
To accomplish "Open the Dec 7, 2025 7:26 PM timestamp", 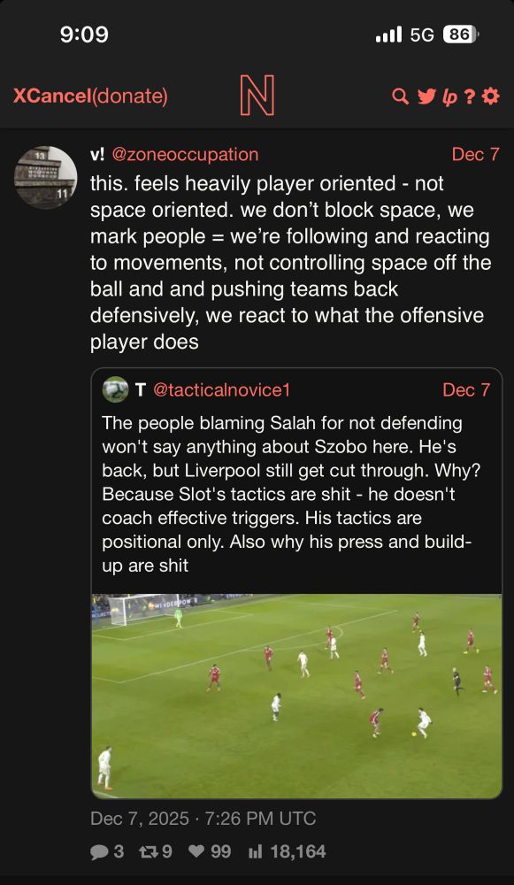I will [x=203, y=819].
